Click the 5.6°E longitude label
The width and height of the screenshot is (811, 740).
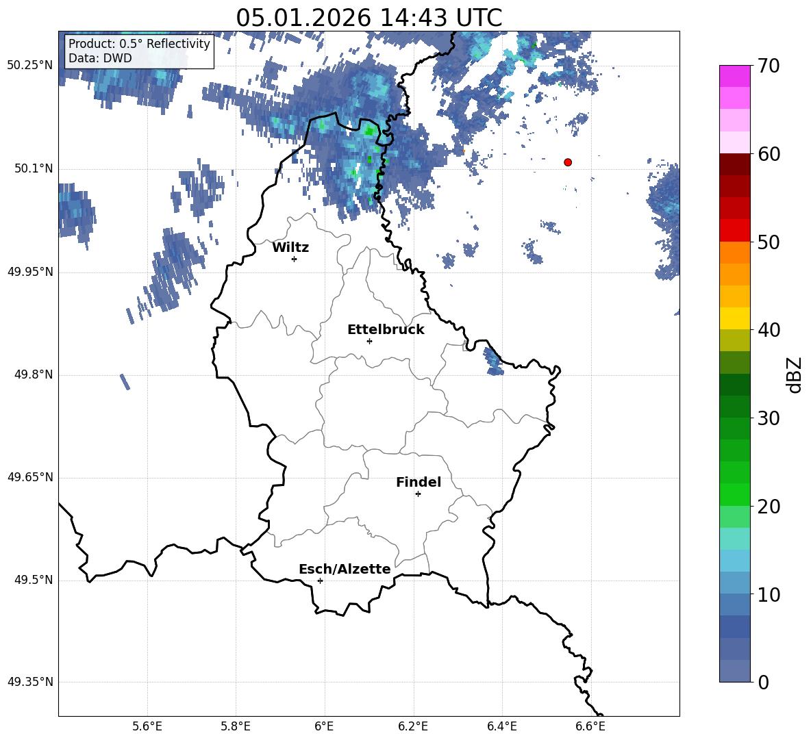[x=147, y=726]
